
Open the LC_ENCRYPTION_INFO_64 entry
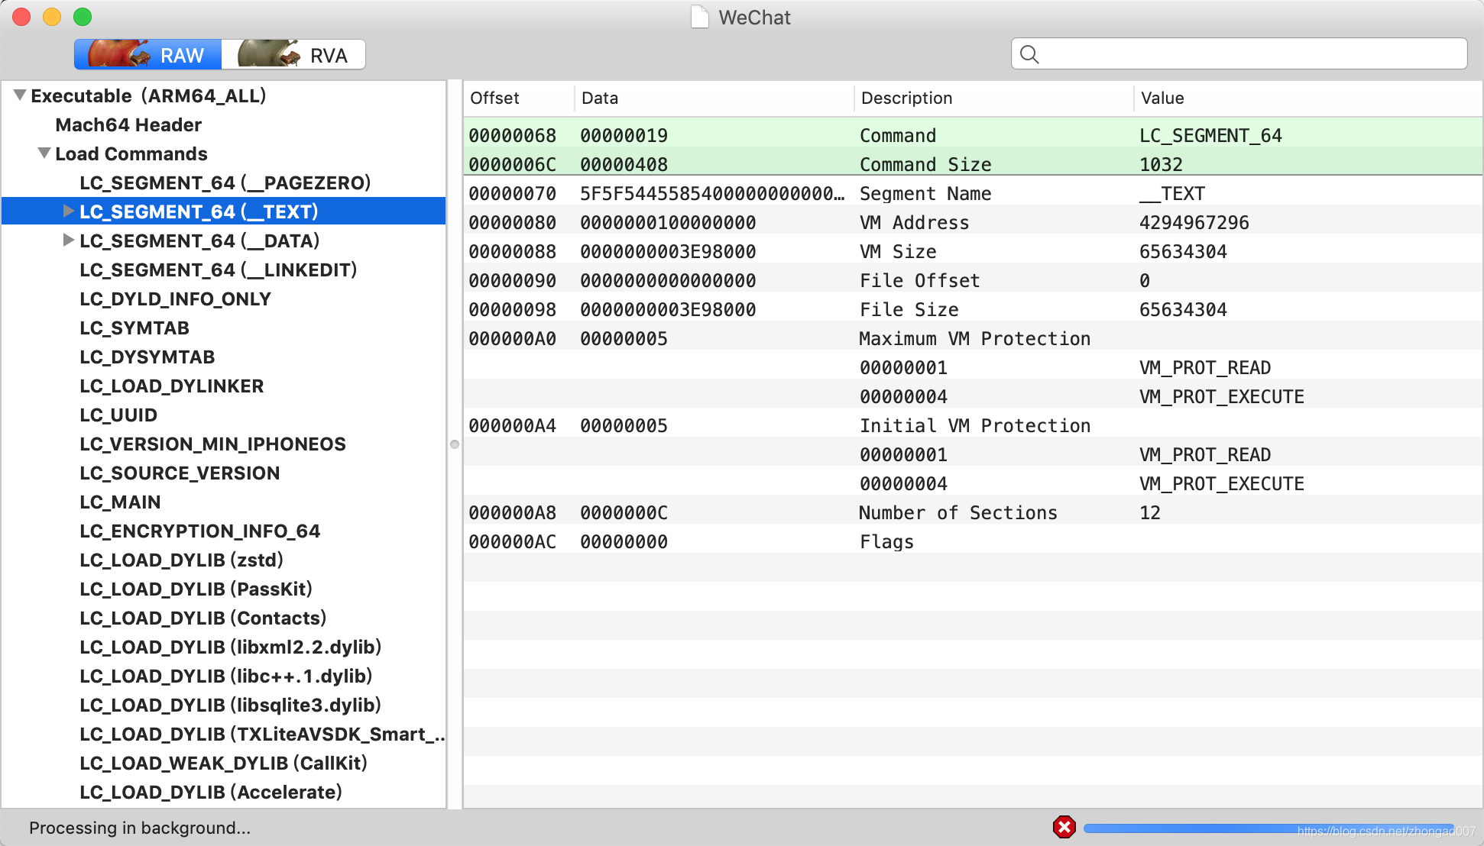tap(199, 531)
